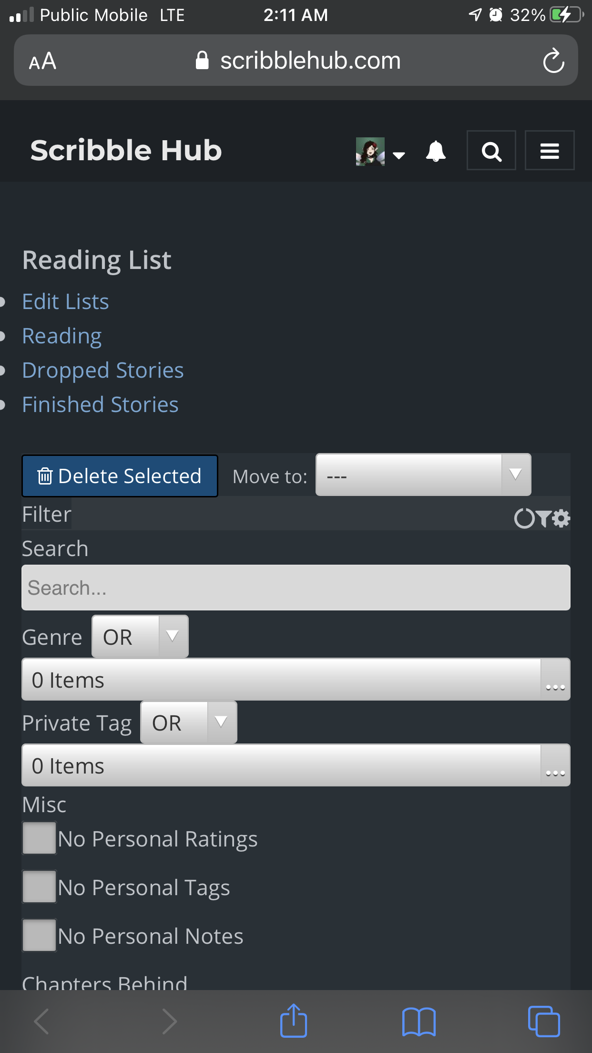Screen dimensions: 592x1053
Task: Tap the Safari reload page icon
Action: click(553, 61)
